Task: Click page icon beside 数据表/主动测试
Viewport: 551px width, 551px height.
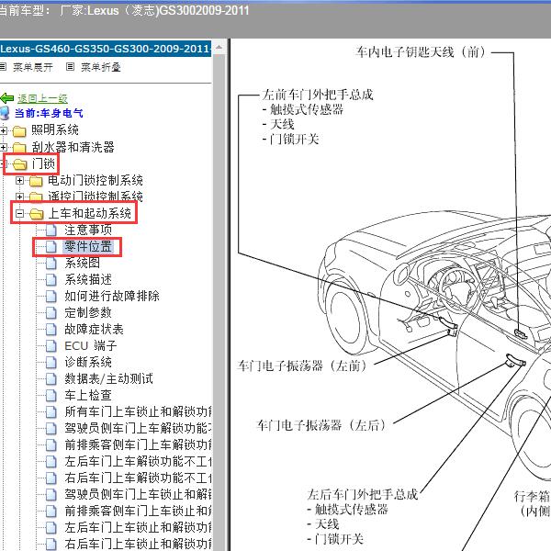Action: coord(51,379)
